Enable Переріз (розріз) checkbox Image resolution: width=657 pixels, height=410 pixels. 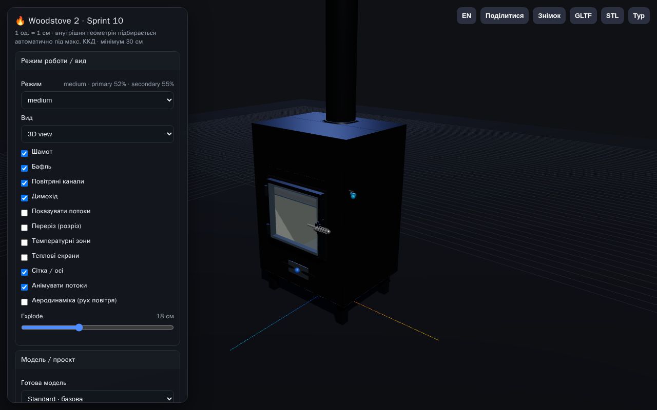(x=24, y=228)
